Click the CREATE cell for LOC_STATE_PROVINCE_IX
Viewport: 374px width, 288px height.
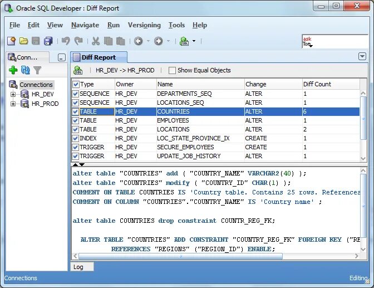click(273, 138)
